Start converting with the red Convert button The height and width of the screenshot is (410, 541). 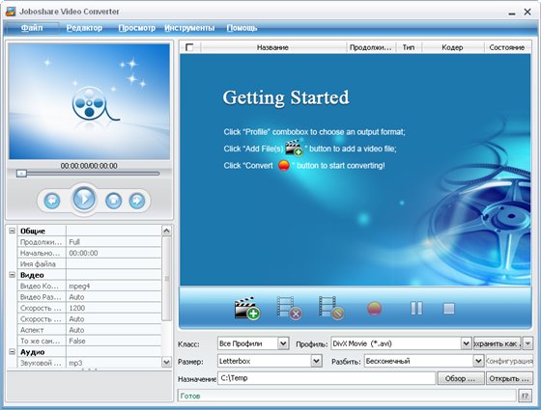tap(375, 309)
